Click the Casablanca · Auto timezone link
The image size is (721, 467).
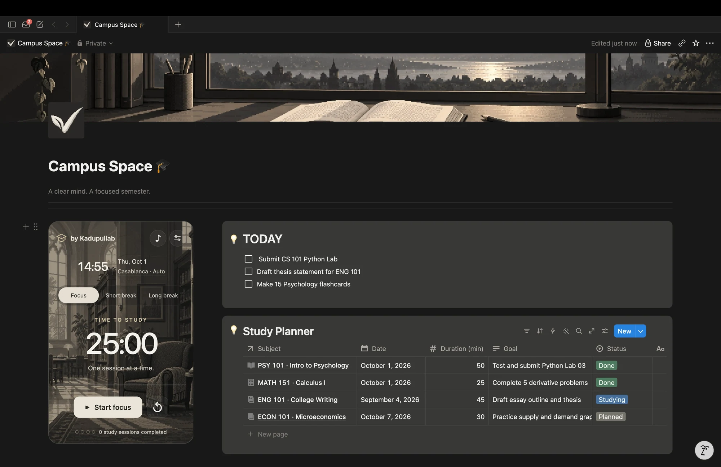(x=141, y=271)
